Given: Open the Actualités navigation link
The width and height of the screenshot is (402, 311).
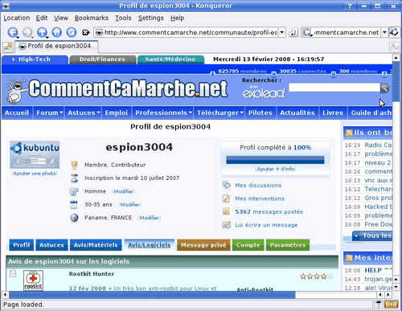Looking at the screenshot, I should [297, 113].
